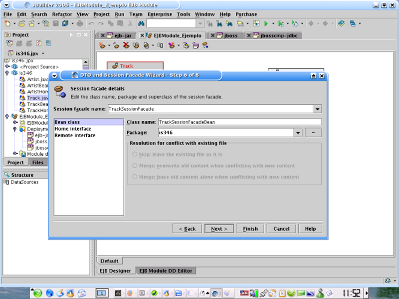Screen dimensions: 399x299
Task: Click the Class name text field
Action: click(239, 122)
